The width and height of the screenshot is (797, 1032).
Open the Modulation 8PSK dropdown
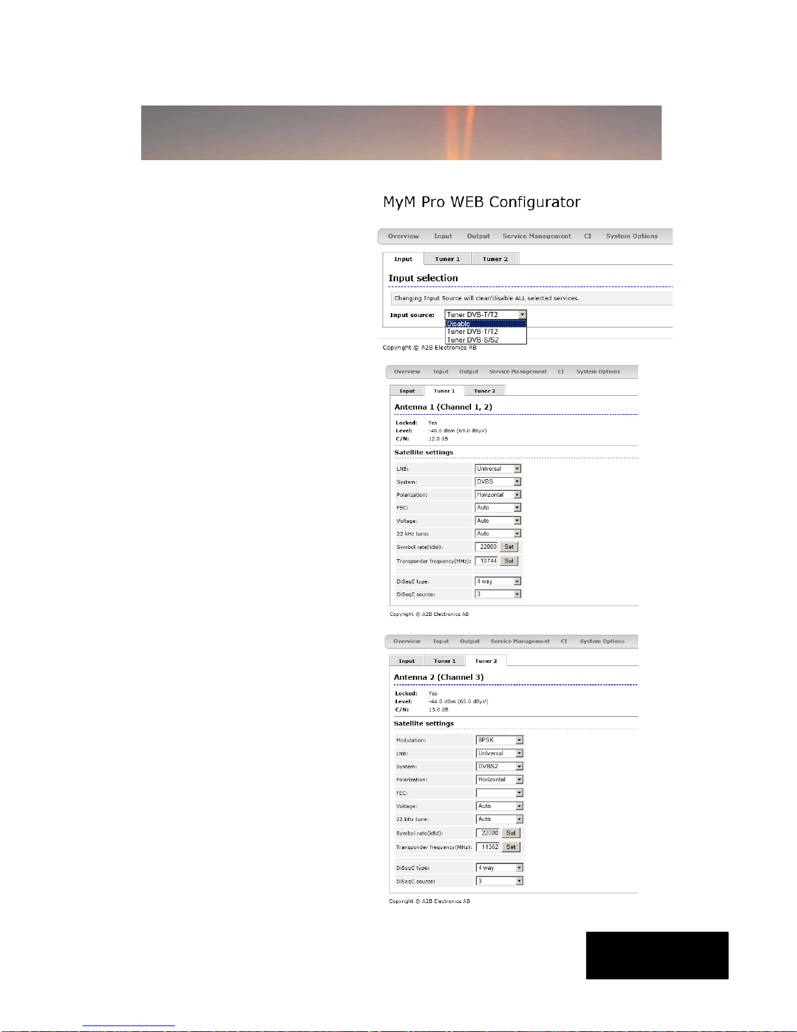(x=500, y=740)
